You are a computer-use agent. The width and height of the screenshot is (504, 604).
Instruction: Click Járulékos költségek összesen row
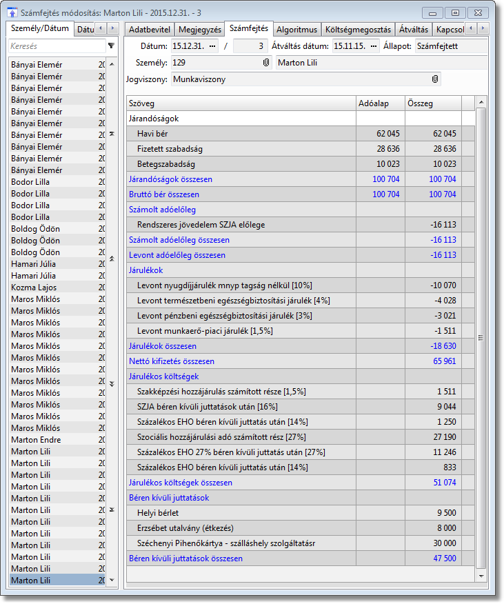click(x=301, y=483)
